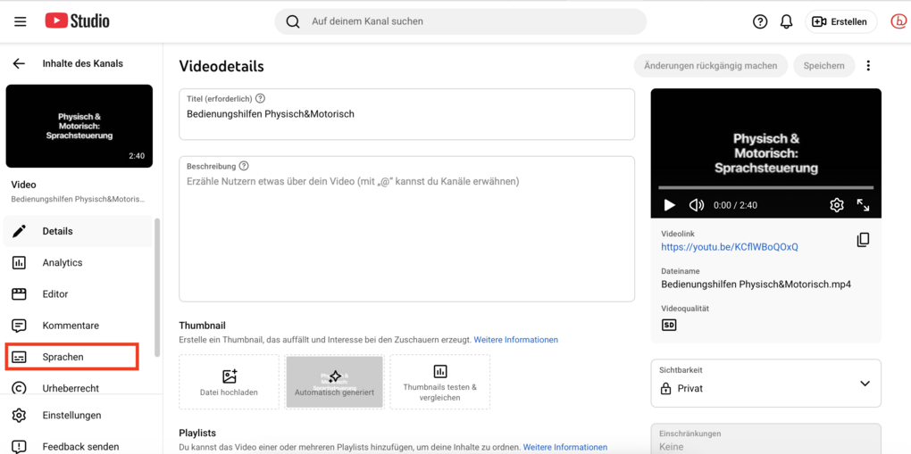The image size is (911, 454).
Task: Open the youtu.be video link
Action: coord(729,247)
